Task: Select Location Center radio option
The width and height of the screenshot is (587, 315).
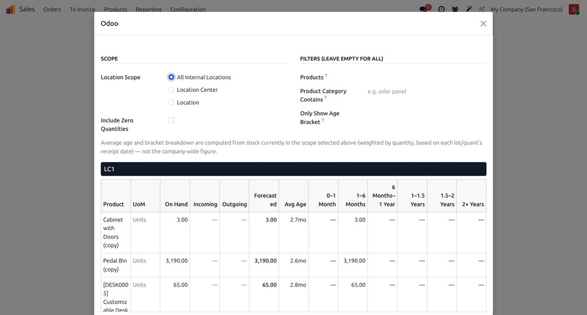Action: 171,90
